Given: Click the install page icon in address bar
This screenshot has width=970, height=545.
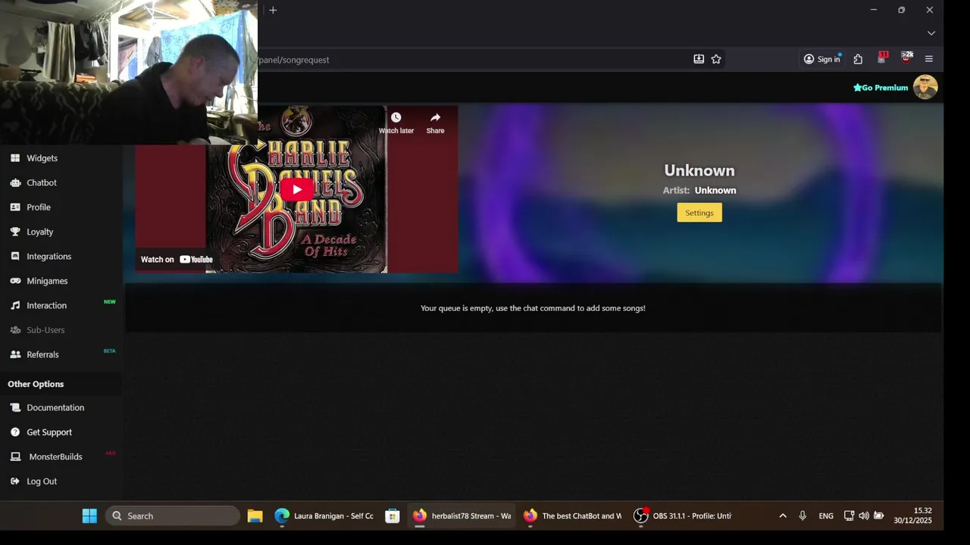Looking at the screenshot, I should click(699, 59).
